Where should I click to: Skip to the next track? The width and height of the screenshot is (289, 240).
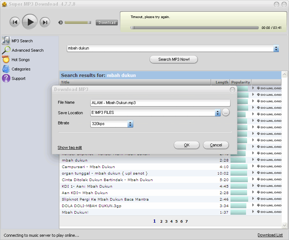point(44,22)
